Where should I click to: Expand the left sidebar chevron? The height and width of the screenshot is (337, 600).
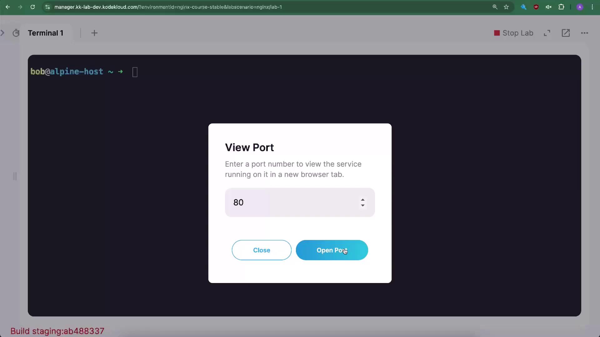coord(3,33)
